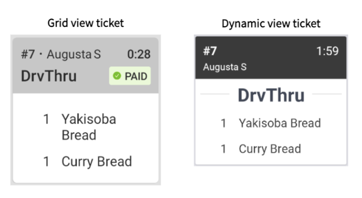Click quantity 1 beside Yakisoba Bread in dynamic ticket
362x198 pixels.
(x=223, y=123)
